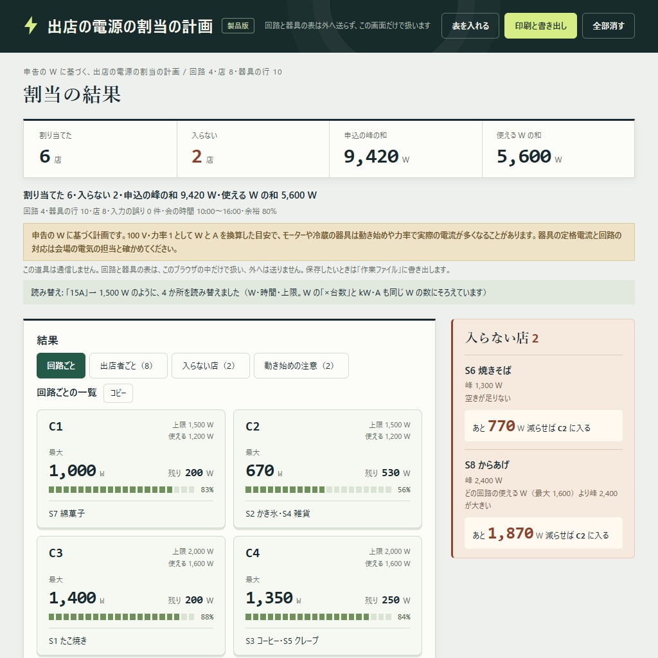
Task: Select the C1 circuit card heading
Action: pyautogui.click(x=56, y=427)
